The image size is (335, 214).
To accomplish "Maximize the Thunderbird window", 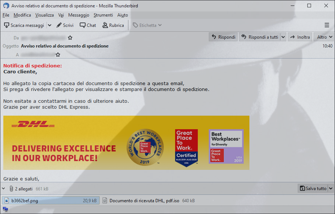I will pyautogui.click(x=309, y=6).
